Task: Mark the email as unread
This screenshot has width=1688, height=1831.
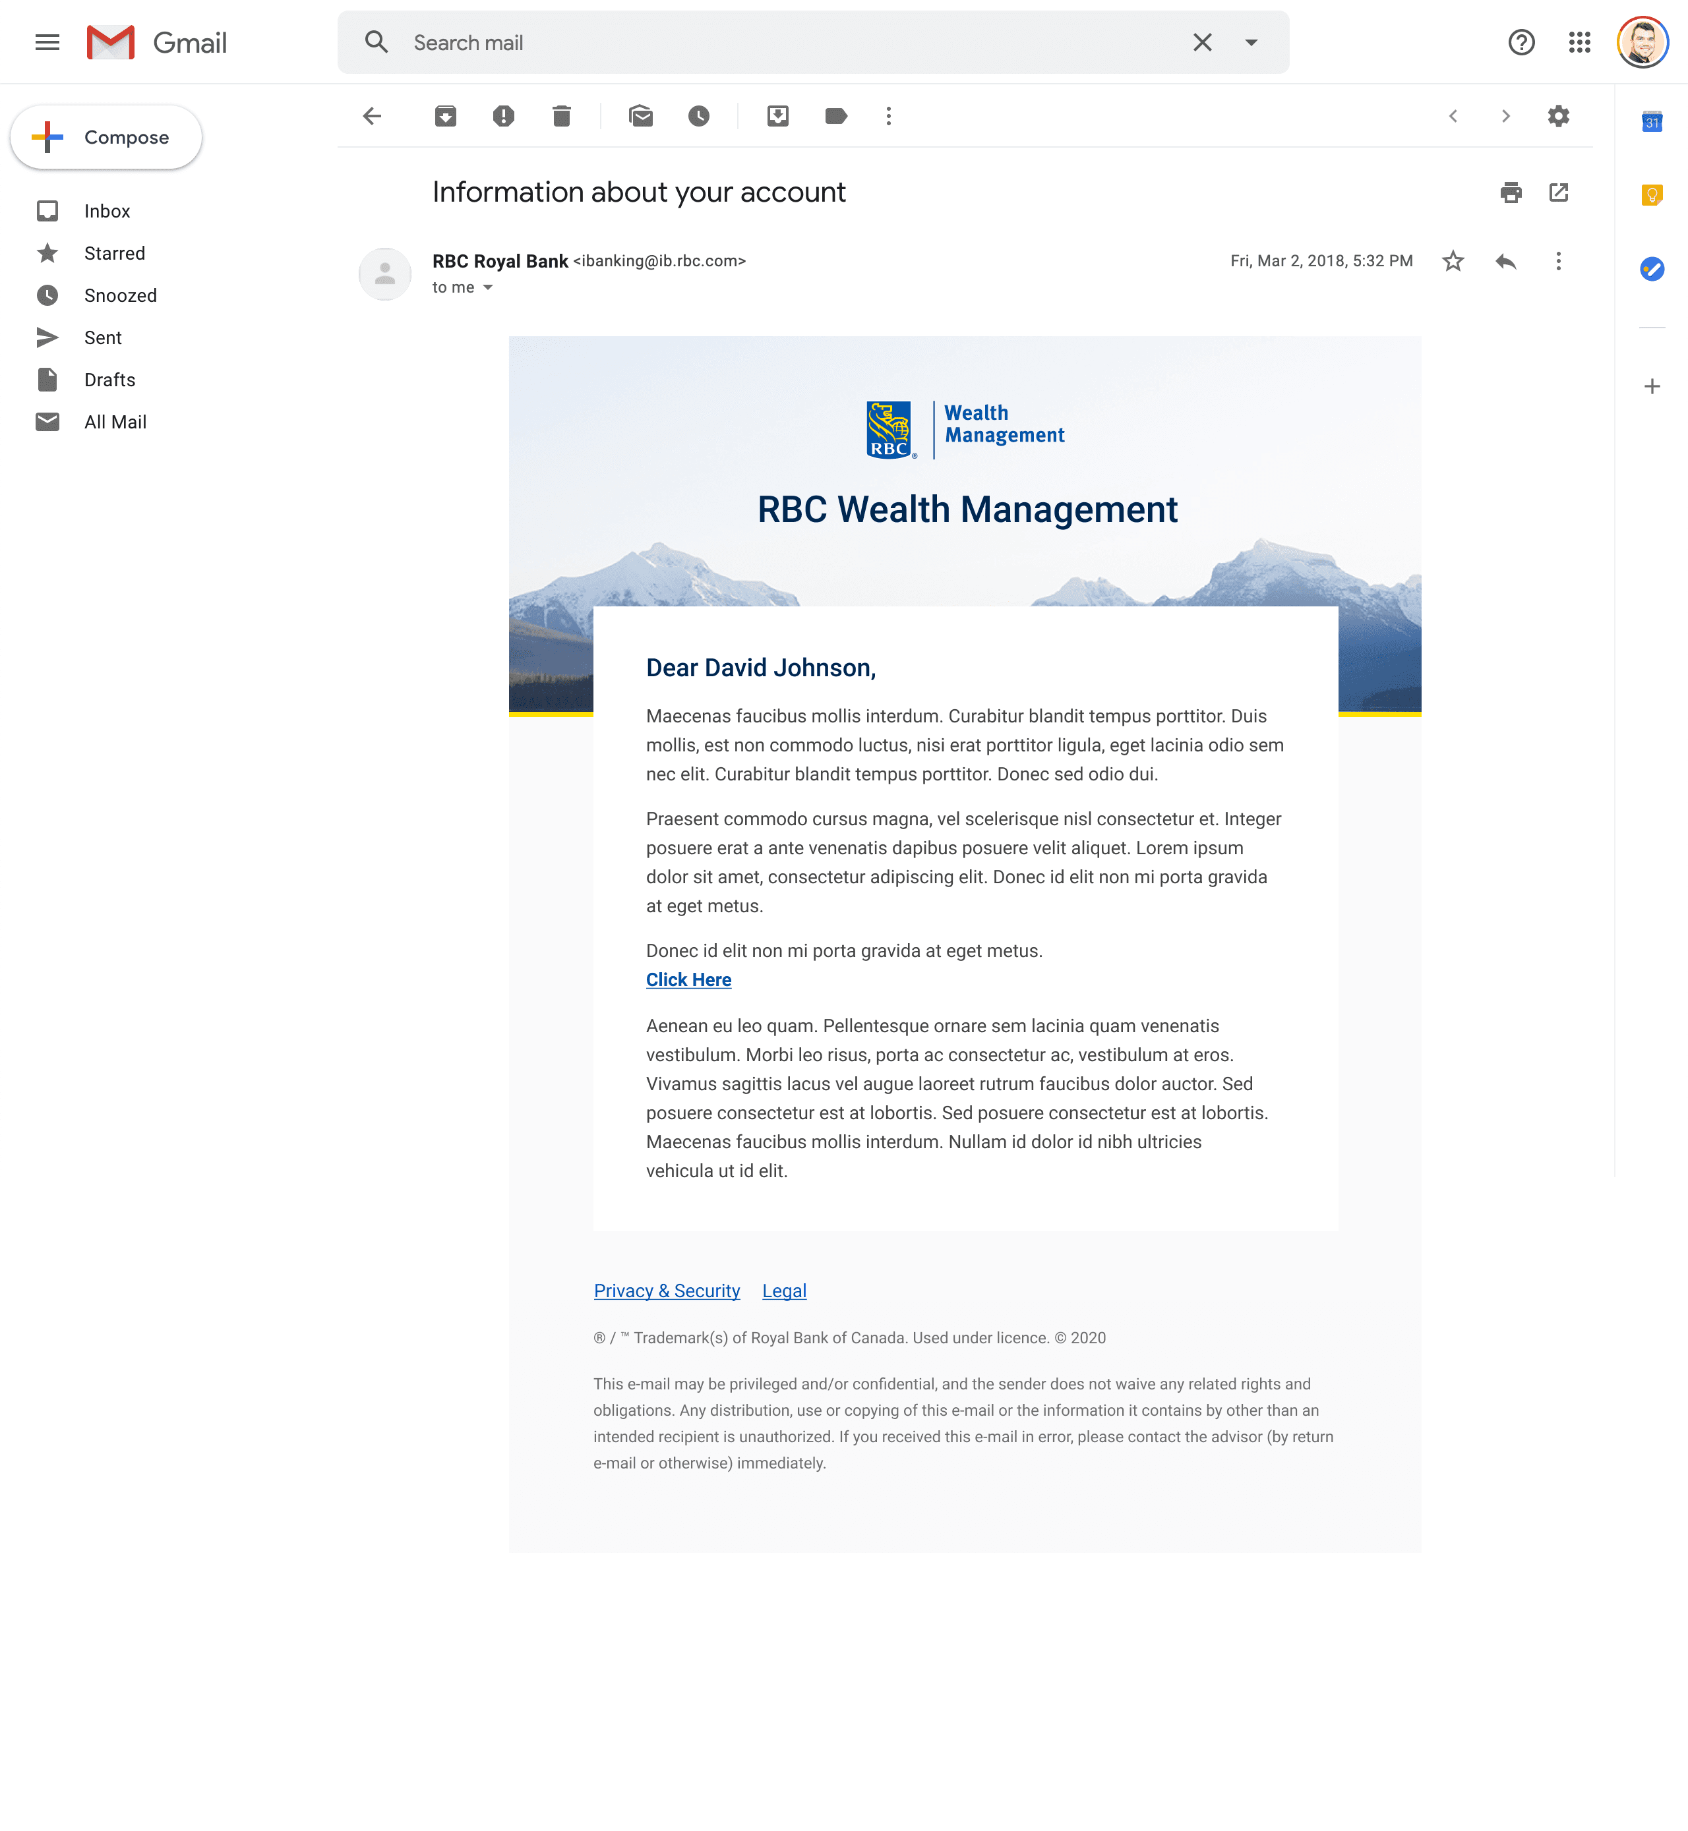Action: pos(641,116)
